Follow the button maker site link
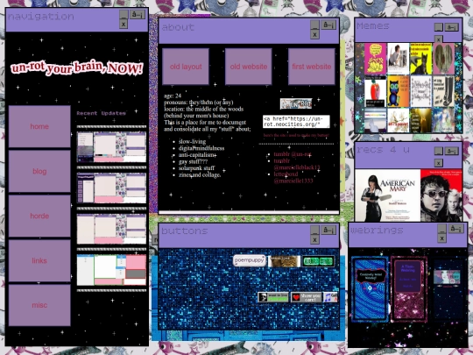Viewport: 473px width, 355px height. (296, 135)
